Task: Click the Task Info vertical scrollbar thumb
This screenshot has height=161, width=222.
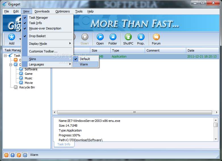Action: pos(216,125)
